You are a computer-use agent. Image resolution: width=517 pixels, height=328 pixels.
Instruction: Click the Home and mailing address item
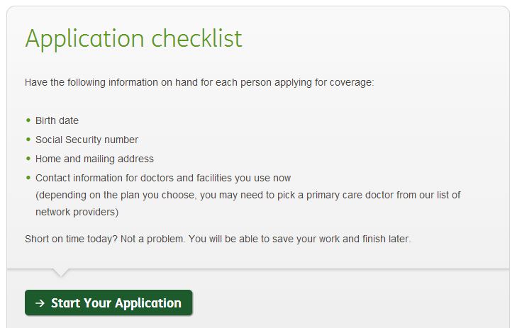(x=94, y=159)
